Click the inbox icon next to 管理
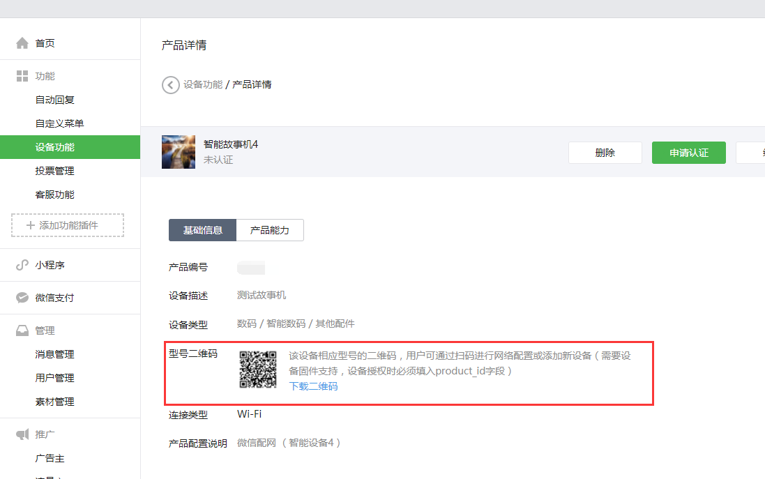 point(22,330)
